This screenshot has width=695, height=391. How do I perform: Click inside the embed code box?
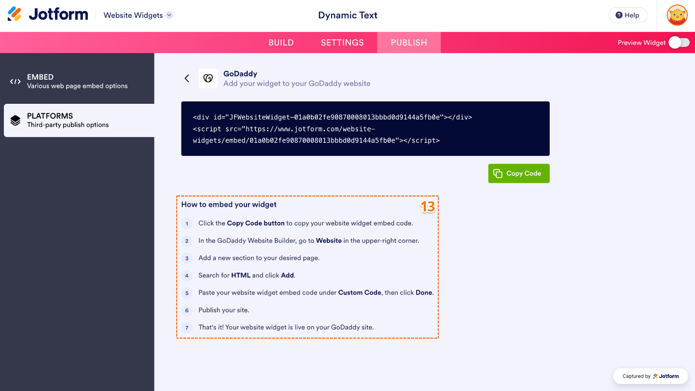click(365, 128)
